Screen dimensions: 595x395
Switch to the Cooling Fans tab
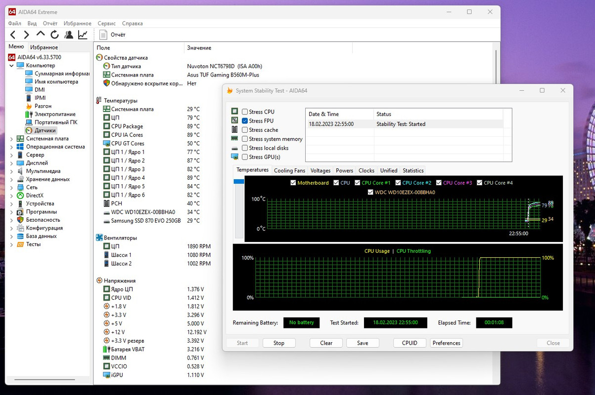click(x=289, y=170)
